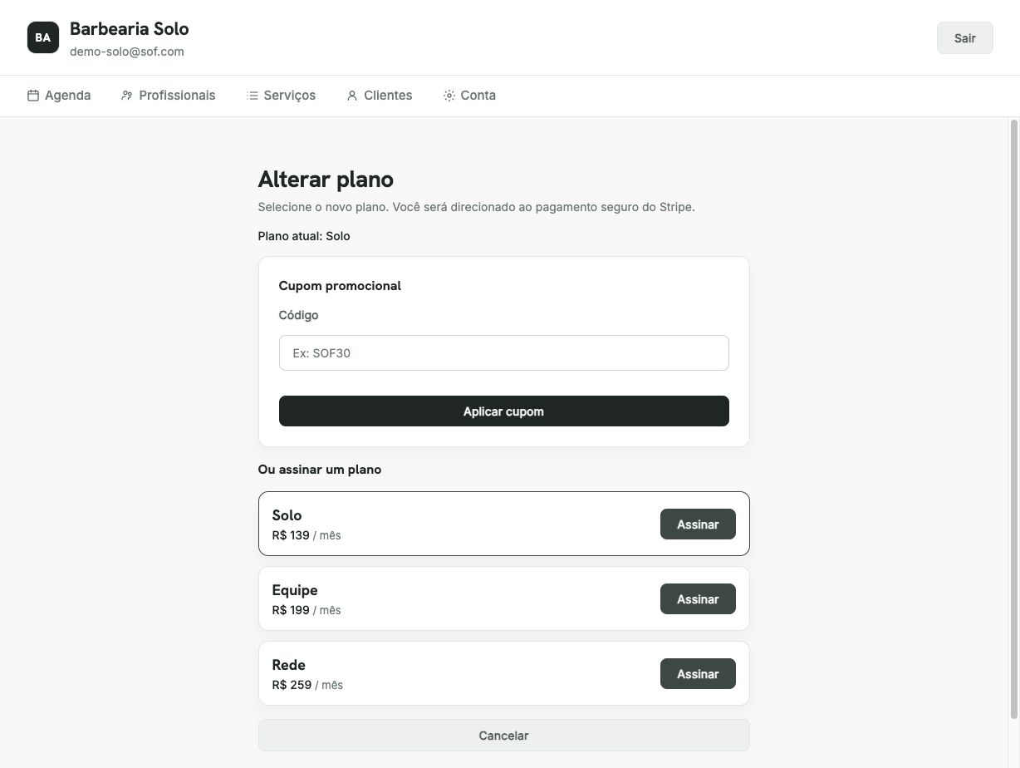Image resolution: width=1020 pixels, height=768 pixels.
Task: Click the Rede plan name
Action: tap(289, 665)
